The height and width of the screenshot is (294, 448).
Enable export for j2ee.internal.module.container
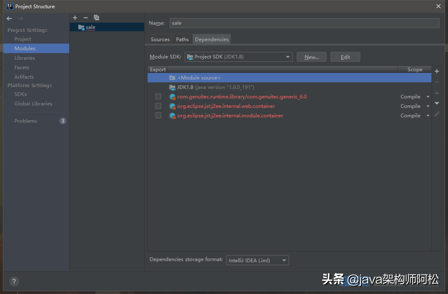coord(158,116)
